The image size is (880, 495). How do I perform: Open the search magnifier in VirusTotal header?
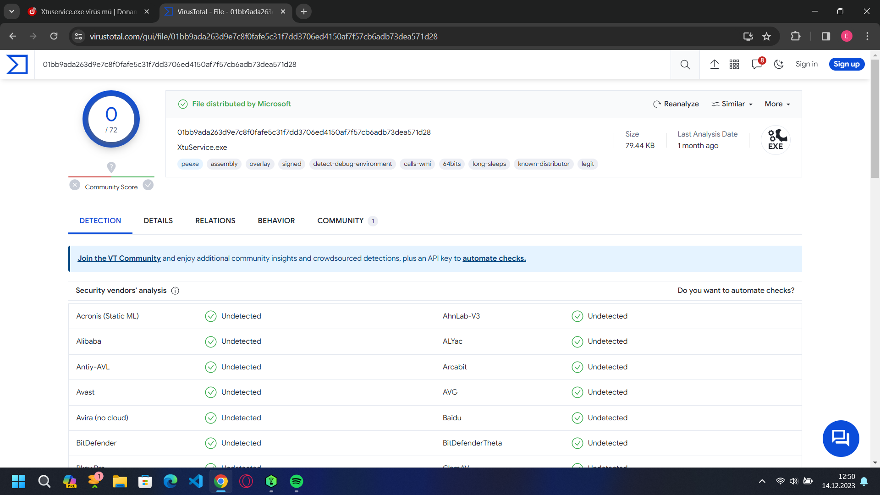pyautogui.click(x=685, y=65)
